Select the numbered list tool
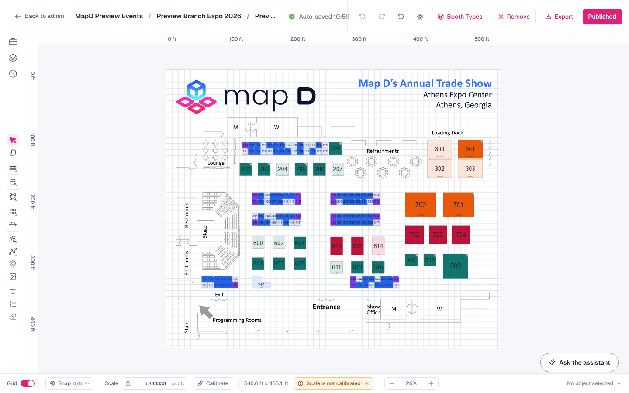This screenshot has height=393, width=629. [x=13, y=304]
